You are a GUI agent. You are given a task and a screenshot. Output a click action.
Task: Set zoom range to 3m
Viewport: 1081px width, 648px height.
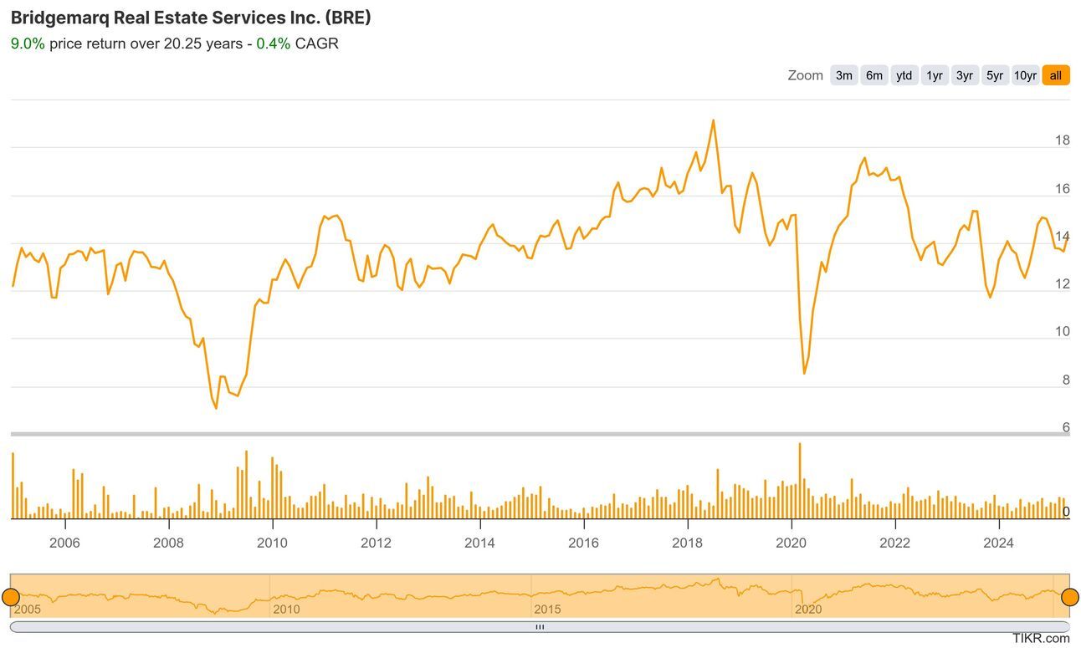[x=844, y=75]
